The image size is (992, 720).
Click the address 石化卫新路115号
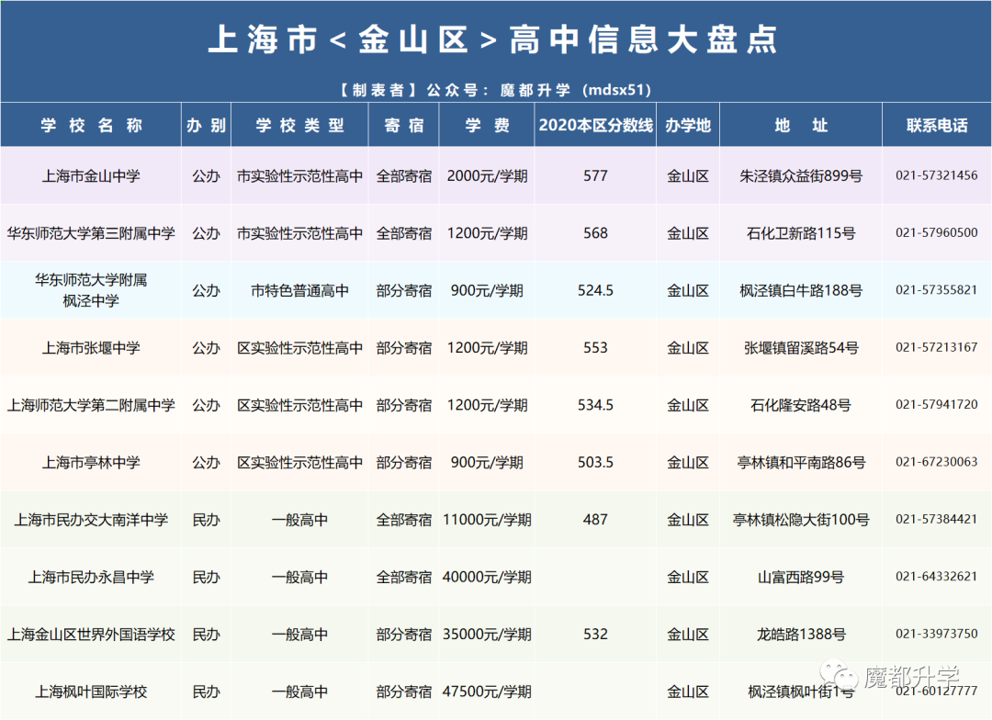coord(801,233)
